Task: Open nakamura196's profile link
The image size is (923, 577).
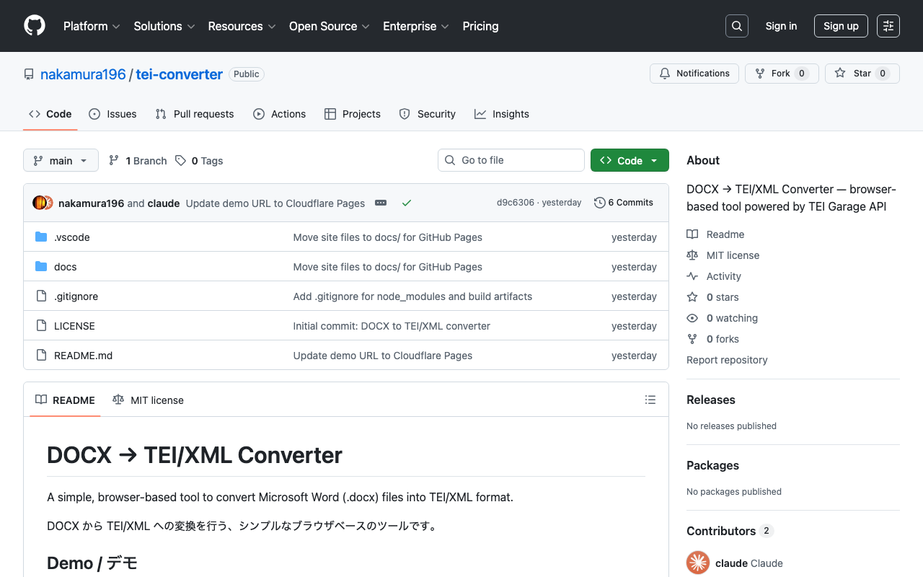Action: pos(82,74)
